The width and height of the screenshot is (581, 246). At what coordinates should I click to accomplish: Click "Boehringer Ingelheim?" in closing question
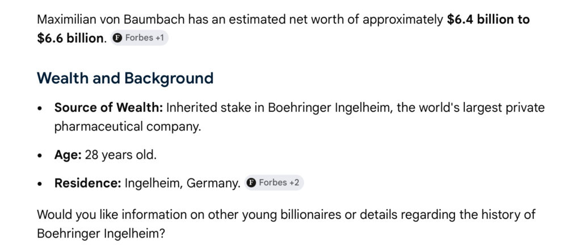[101, 234]
